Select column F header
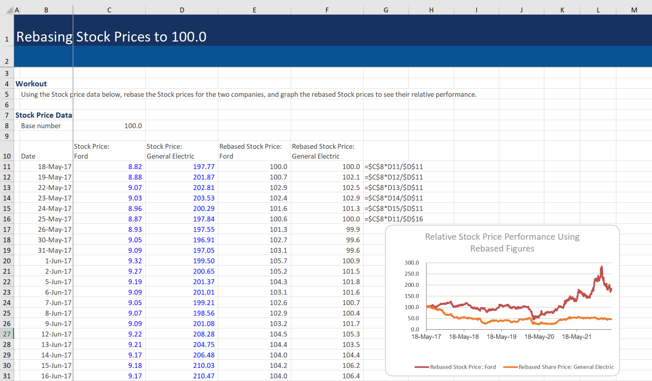 326,9
